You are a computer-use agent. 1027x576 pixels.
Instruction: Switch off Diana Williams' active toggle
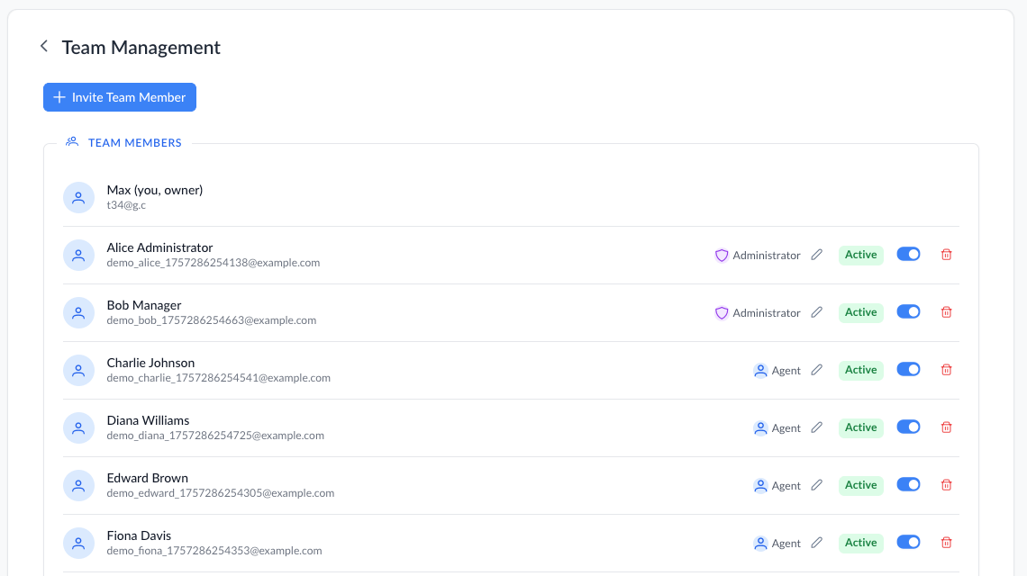click(908, 427)
